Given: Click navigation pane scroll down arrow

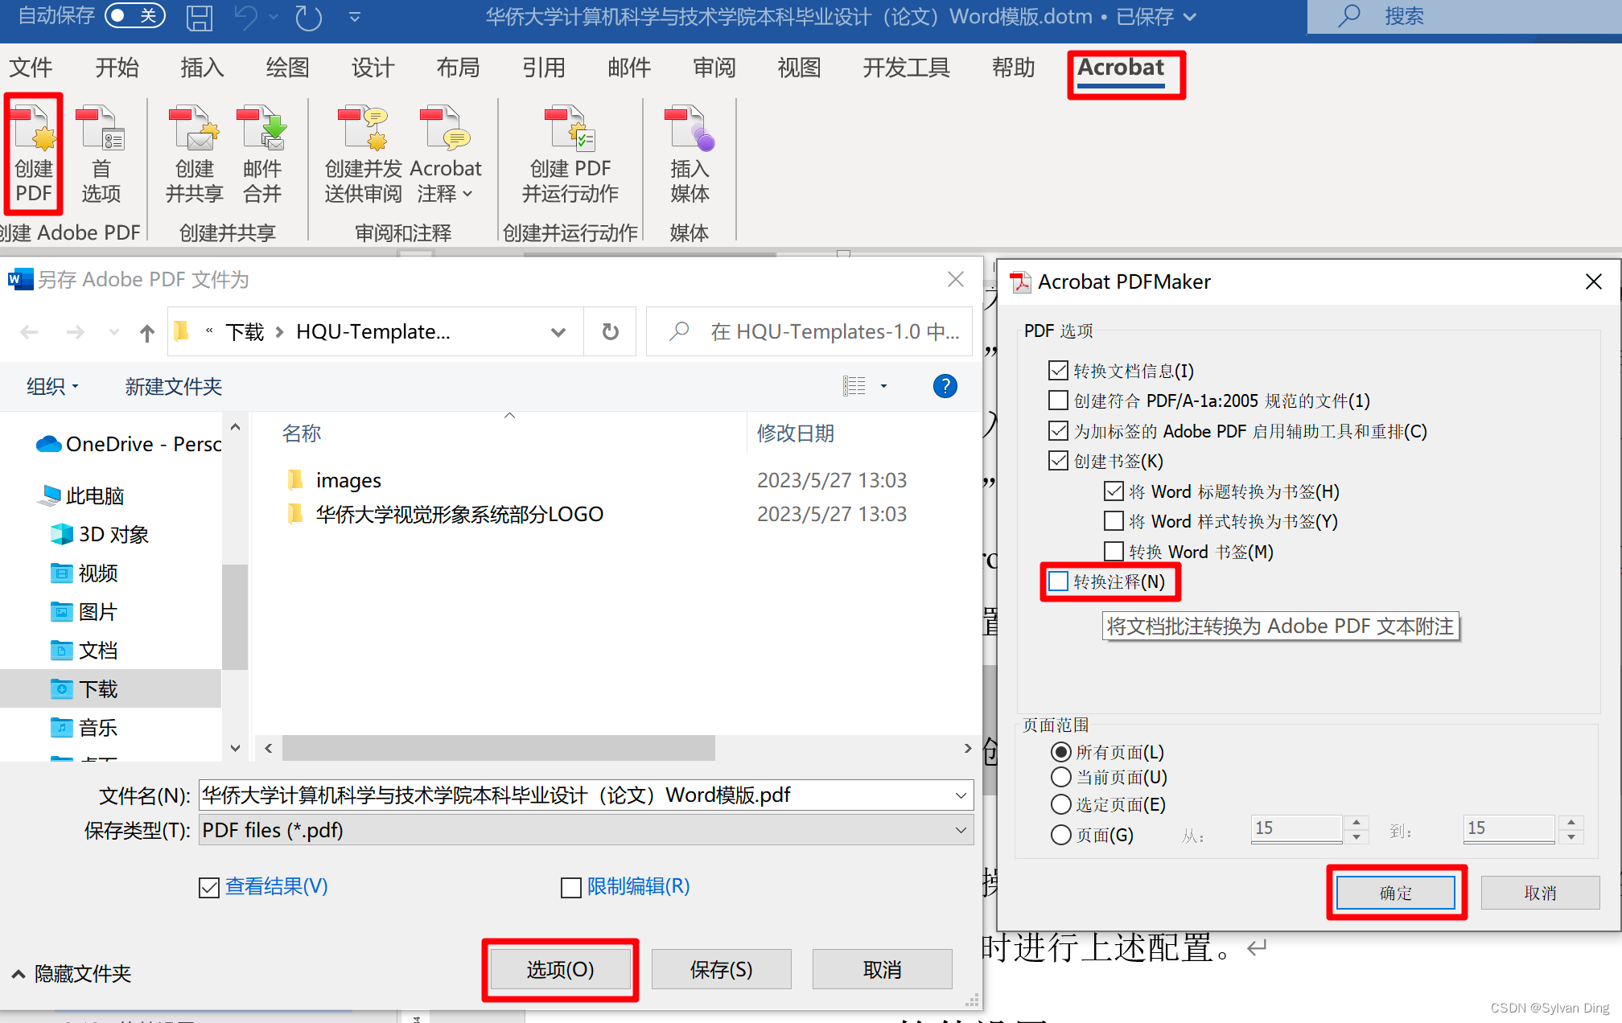Looking at the screenshot, I should point(235,748).
